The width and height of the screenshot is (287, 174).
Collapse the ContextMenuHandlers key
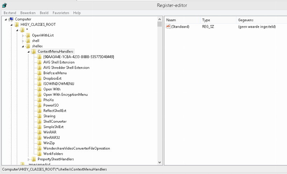(29, 52)
